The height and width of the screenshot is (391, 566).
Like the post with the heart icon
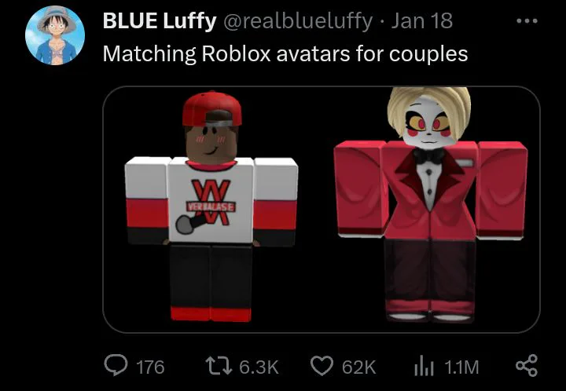point(322,366)
